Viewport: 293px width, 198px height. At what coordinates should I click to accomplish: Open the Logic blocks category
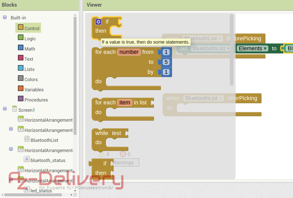tap(27, 38)
